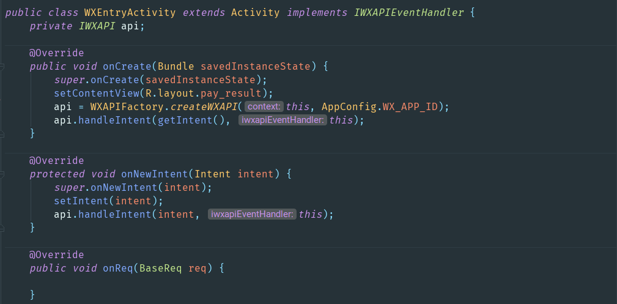Collapse the onNewIntent method using its fold marker
617x304 pixels.
pos(2,174)
